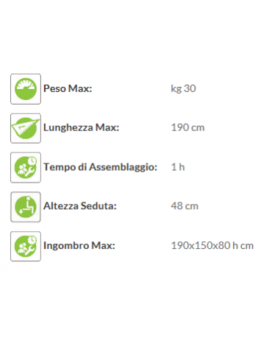Click the 190x150x80 h cm value

212,246
